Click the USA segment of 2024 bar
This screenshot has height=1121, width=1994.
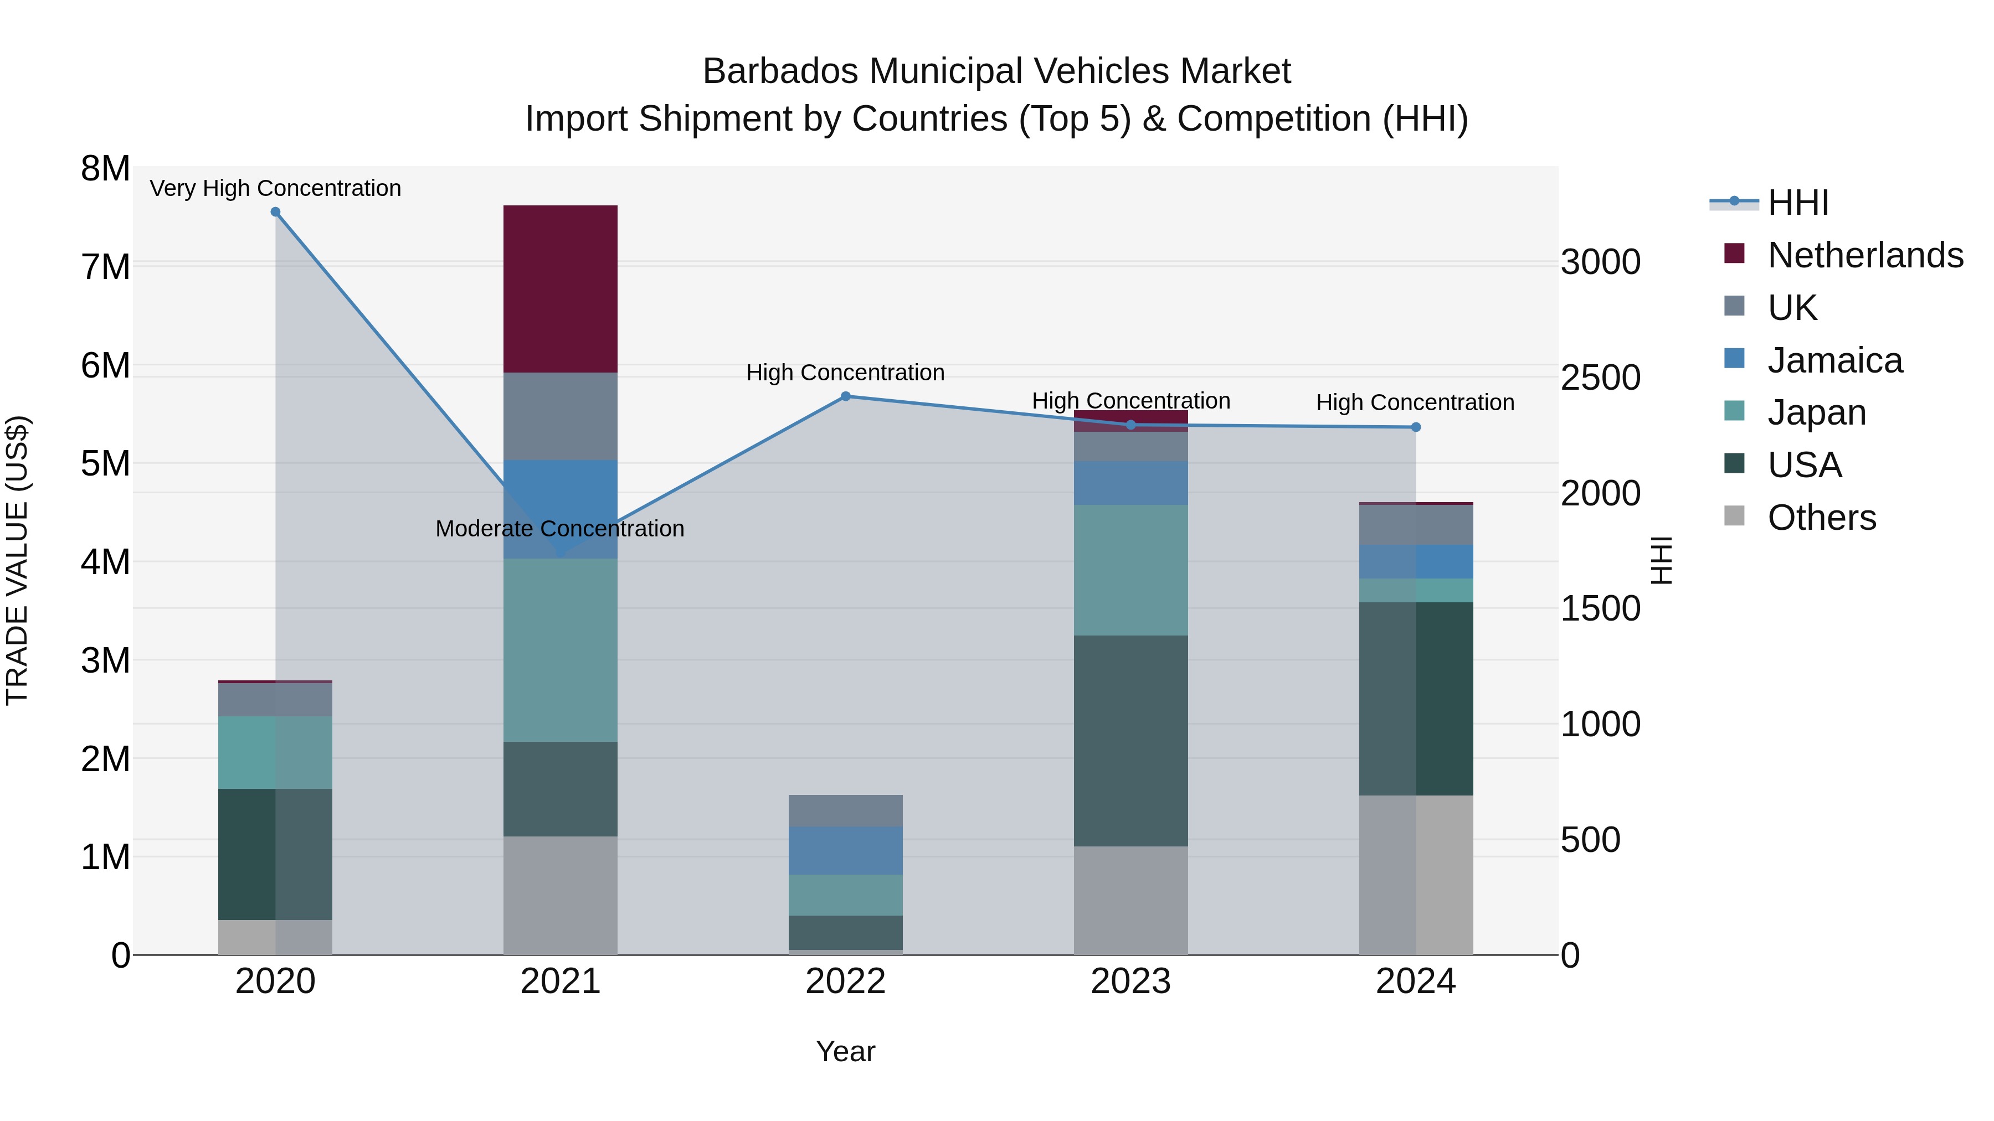tap(1416, 699)
